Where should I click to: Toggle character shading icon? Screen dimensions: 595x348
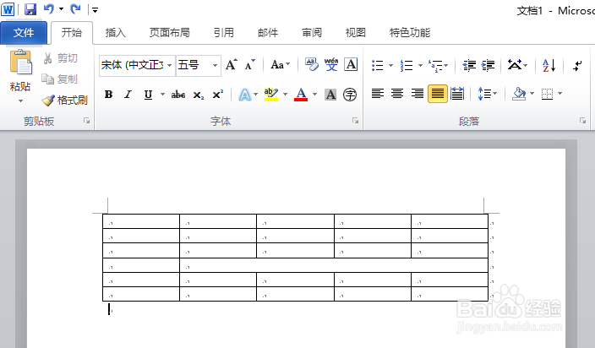[330, 95]
